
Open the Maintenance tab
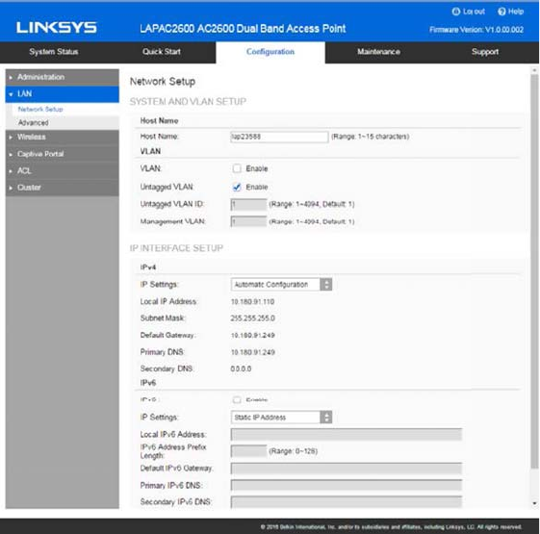tap(378, 52)
